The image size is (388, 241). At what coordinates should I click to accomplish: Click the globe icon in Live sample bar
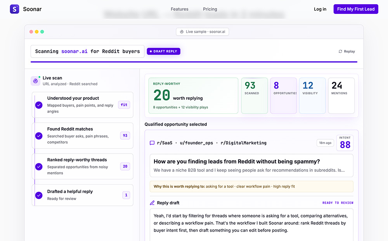182,32
